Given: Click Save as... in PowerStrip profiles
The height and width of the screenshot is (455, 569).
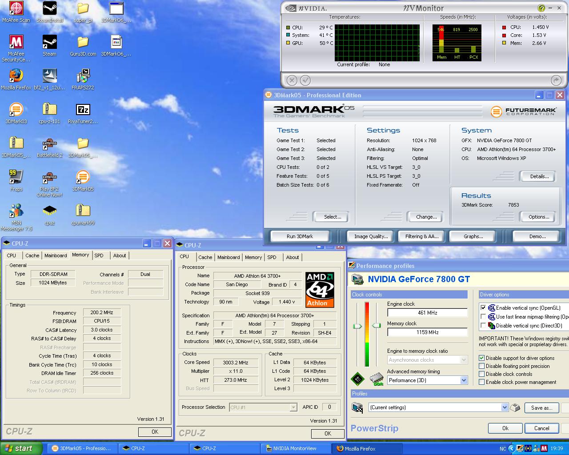Looking at the screenshot, I should point(541,407).
